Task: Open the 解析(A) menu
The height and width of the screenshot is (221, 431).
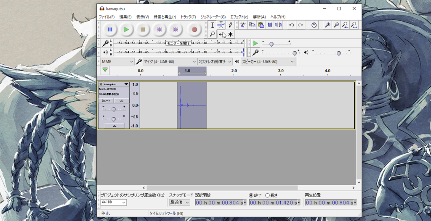Action: click(x=259, y=17)
